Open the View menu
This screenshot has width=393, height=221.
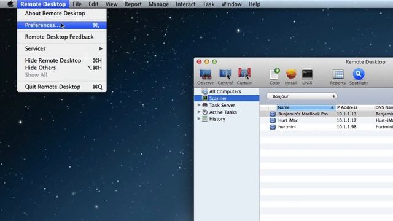(x=111, y=4)
